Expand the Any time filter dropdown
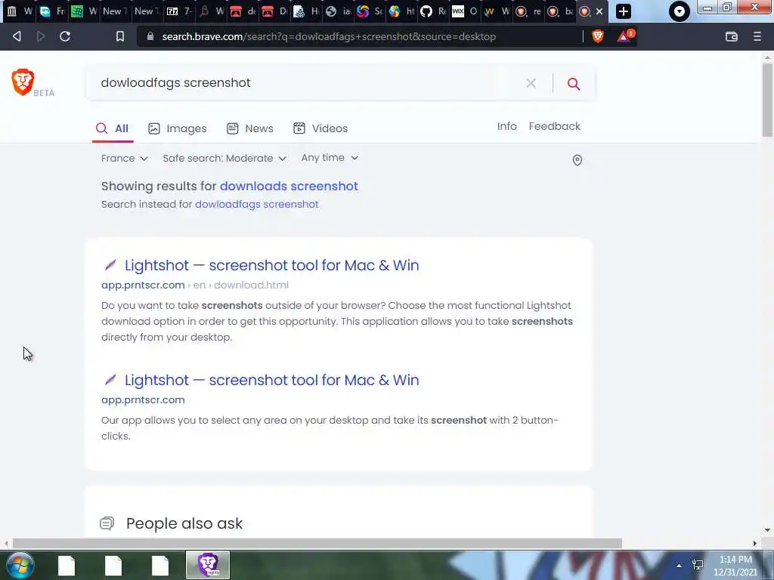 [330, 158]
